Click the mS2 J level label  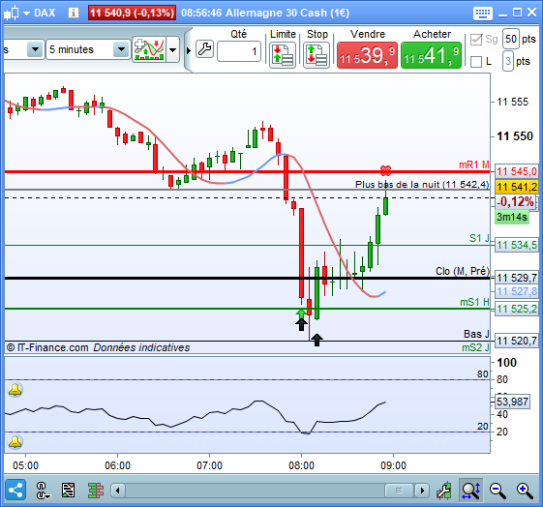click(x=475, y=347)
